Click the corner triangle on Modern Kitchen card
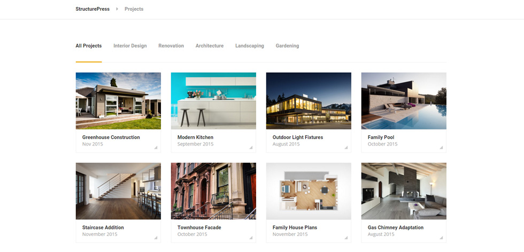The image size is (524, 252). click(251, 148)
